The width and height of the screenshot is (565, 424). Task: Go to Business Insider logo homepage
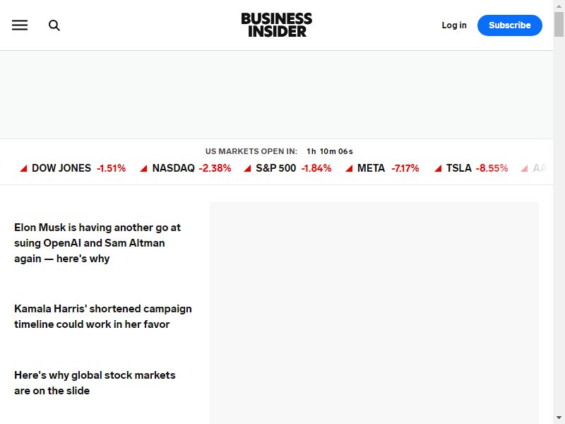pos(277,25)
